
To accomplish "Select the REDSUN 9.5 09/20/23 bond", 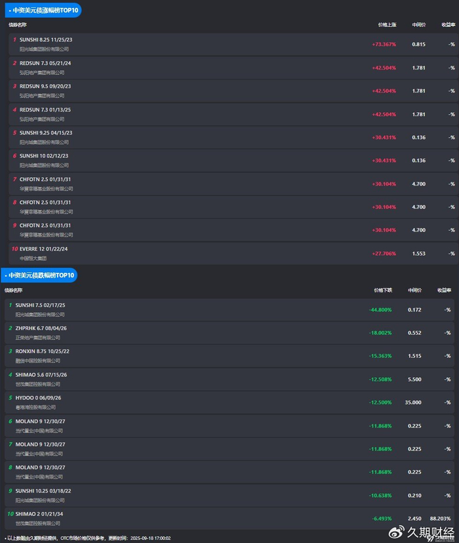I will point(45,86).
